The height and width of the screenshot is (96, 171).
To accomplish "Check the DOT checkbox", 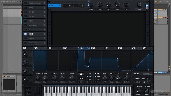I will coord(95,82).
